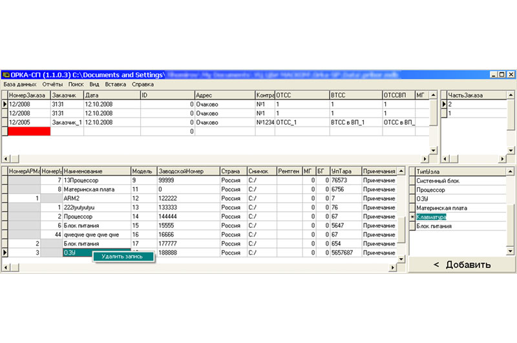Sort by НомерЗаказа column header
The image size is (517, 343).
tap(29, 95)
